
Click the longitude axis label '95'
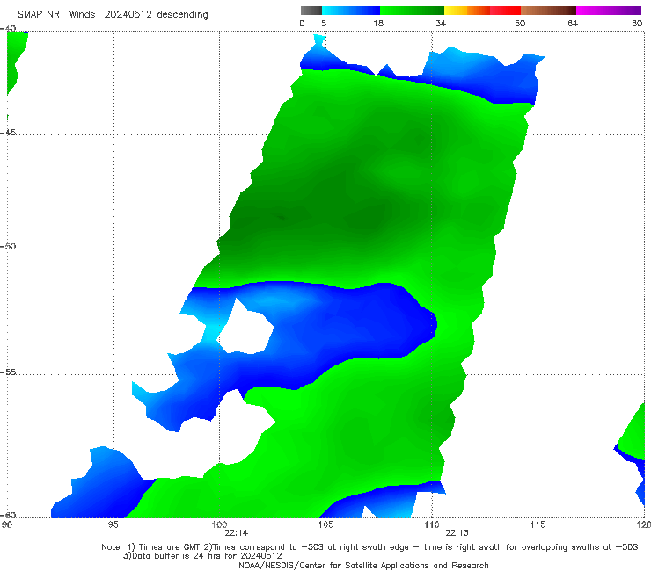pyautogui.click(x=113, y=525)
